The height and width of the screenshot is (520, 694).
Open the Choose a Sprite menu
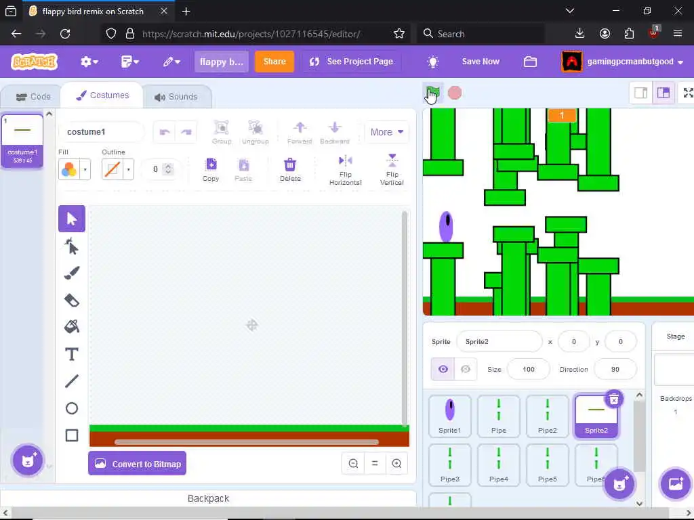click(x=619, y=483)
